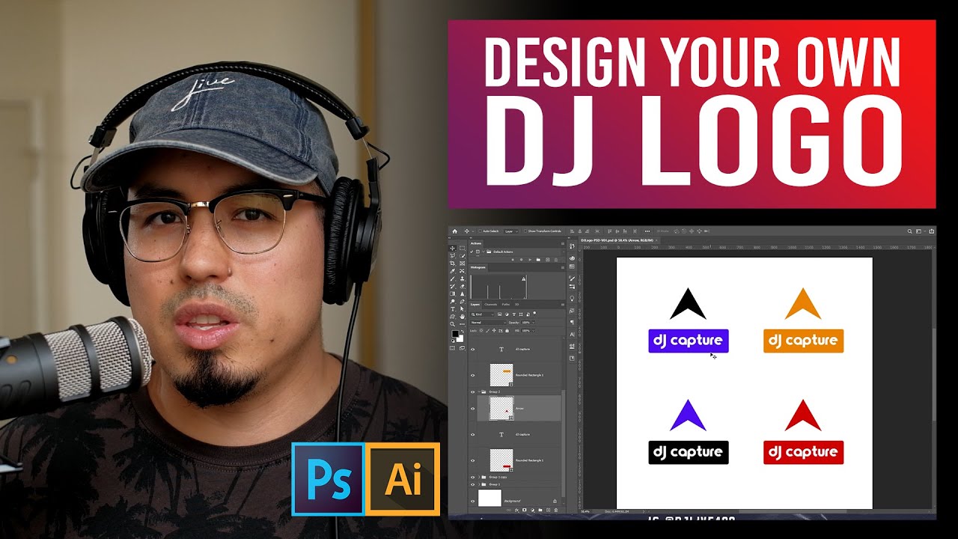Select the Path Selection arrow tool
The height and width of the screenshot is (539, 958).
[462, 309]
